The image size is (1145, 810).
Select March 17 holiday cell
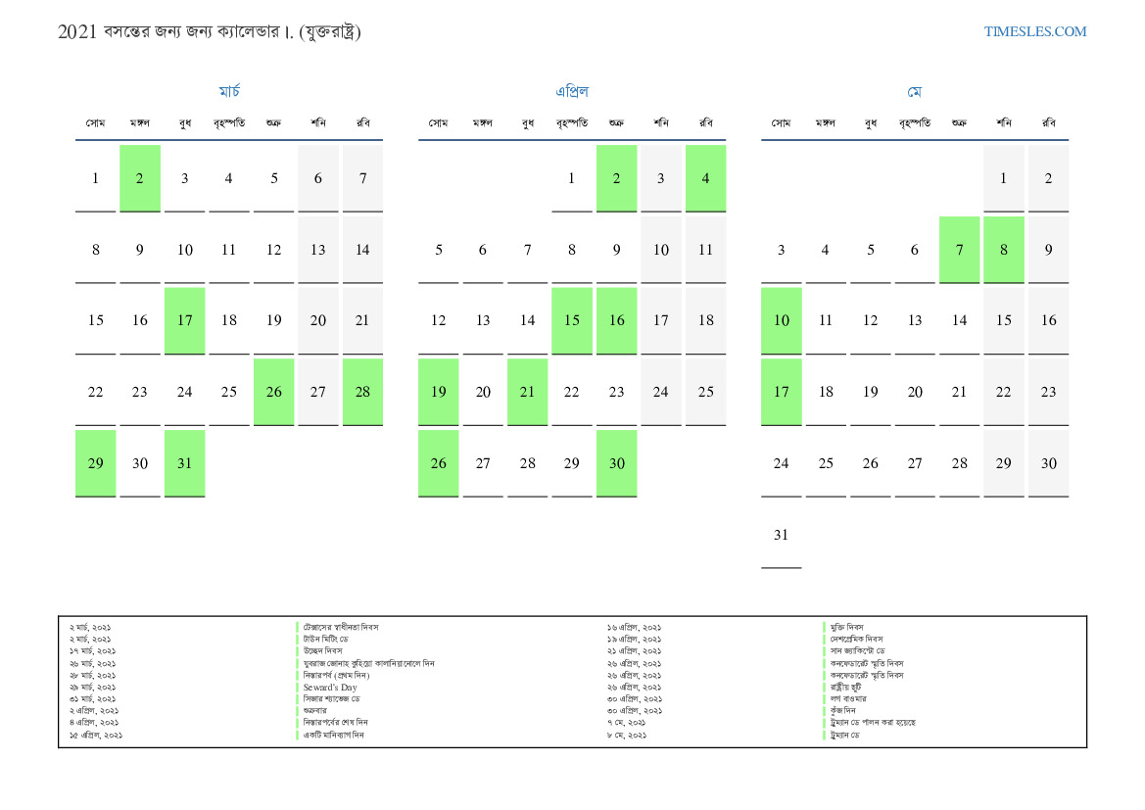click(x=185, y=320)
